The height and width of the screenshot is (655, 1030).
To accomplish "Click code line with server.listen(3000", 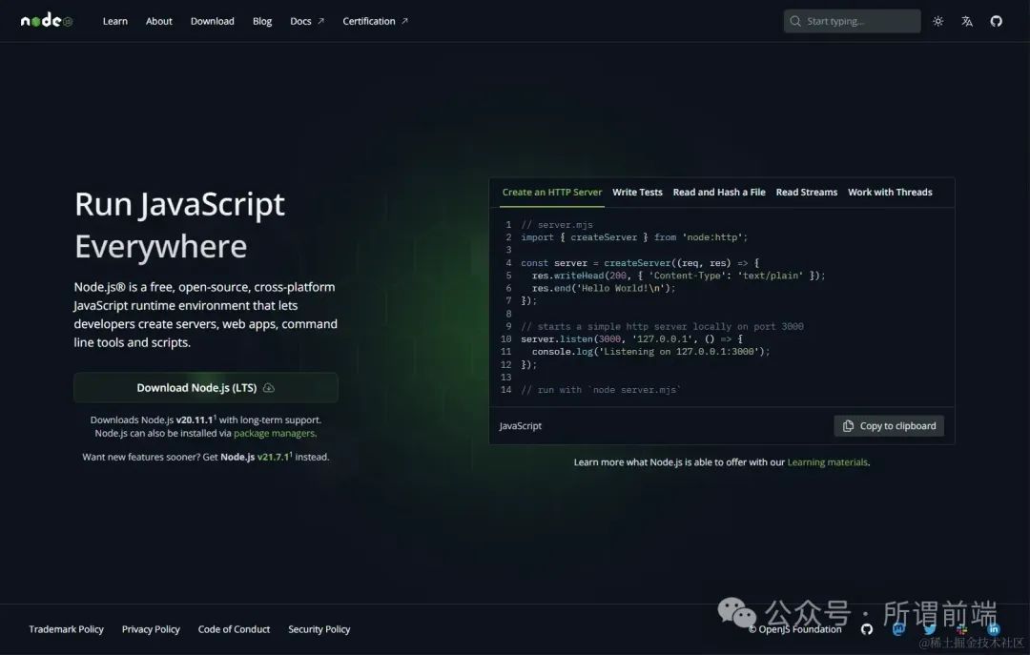I will click(x=631, y=339).
